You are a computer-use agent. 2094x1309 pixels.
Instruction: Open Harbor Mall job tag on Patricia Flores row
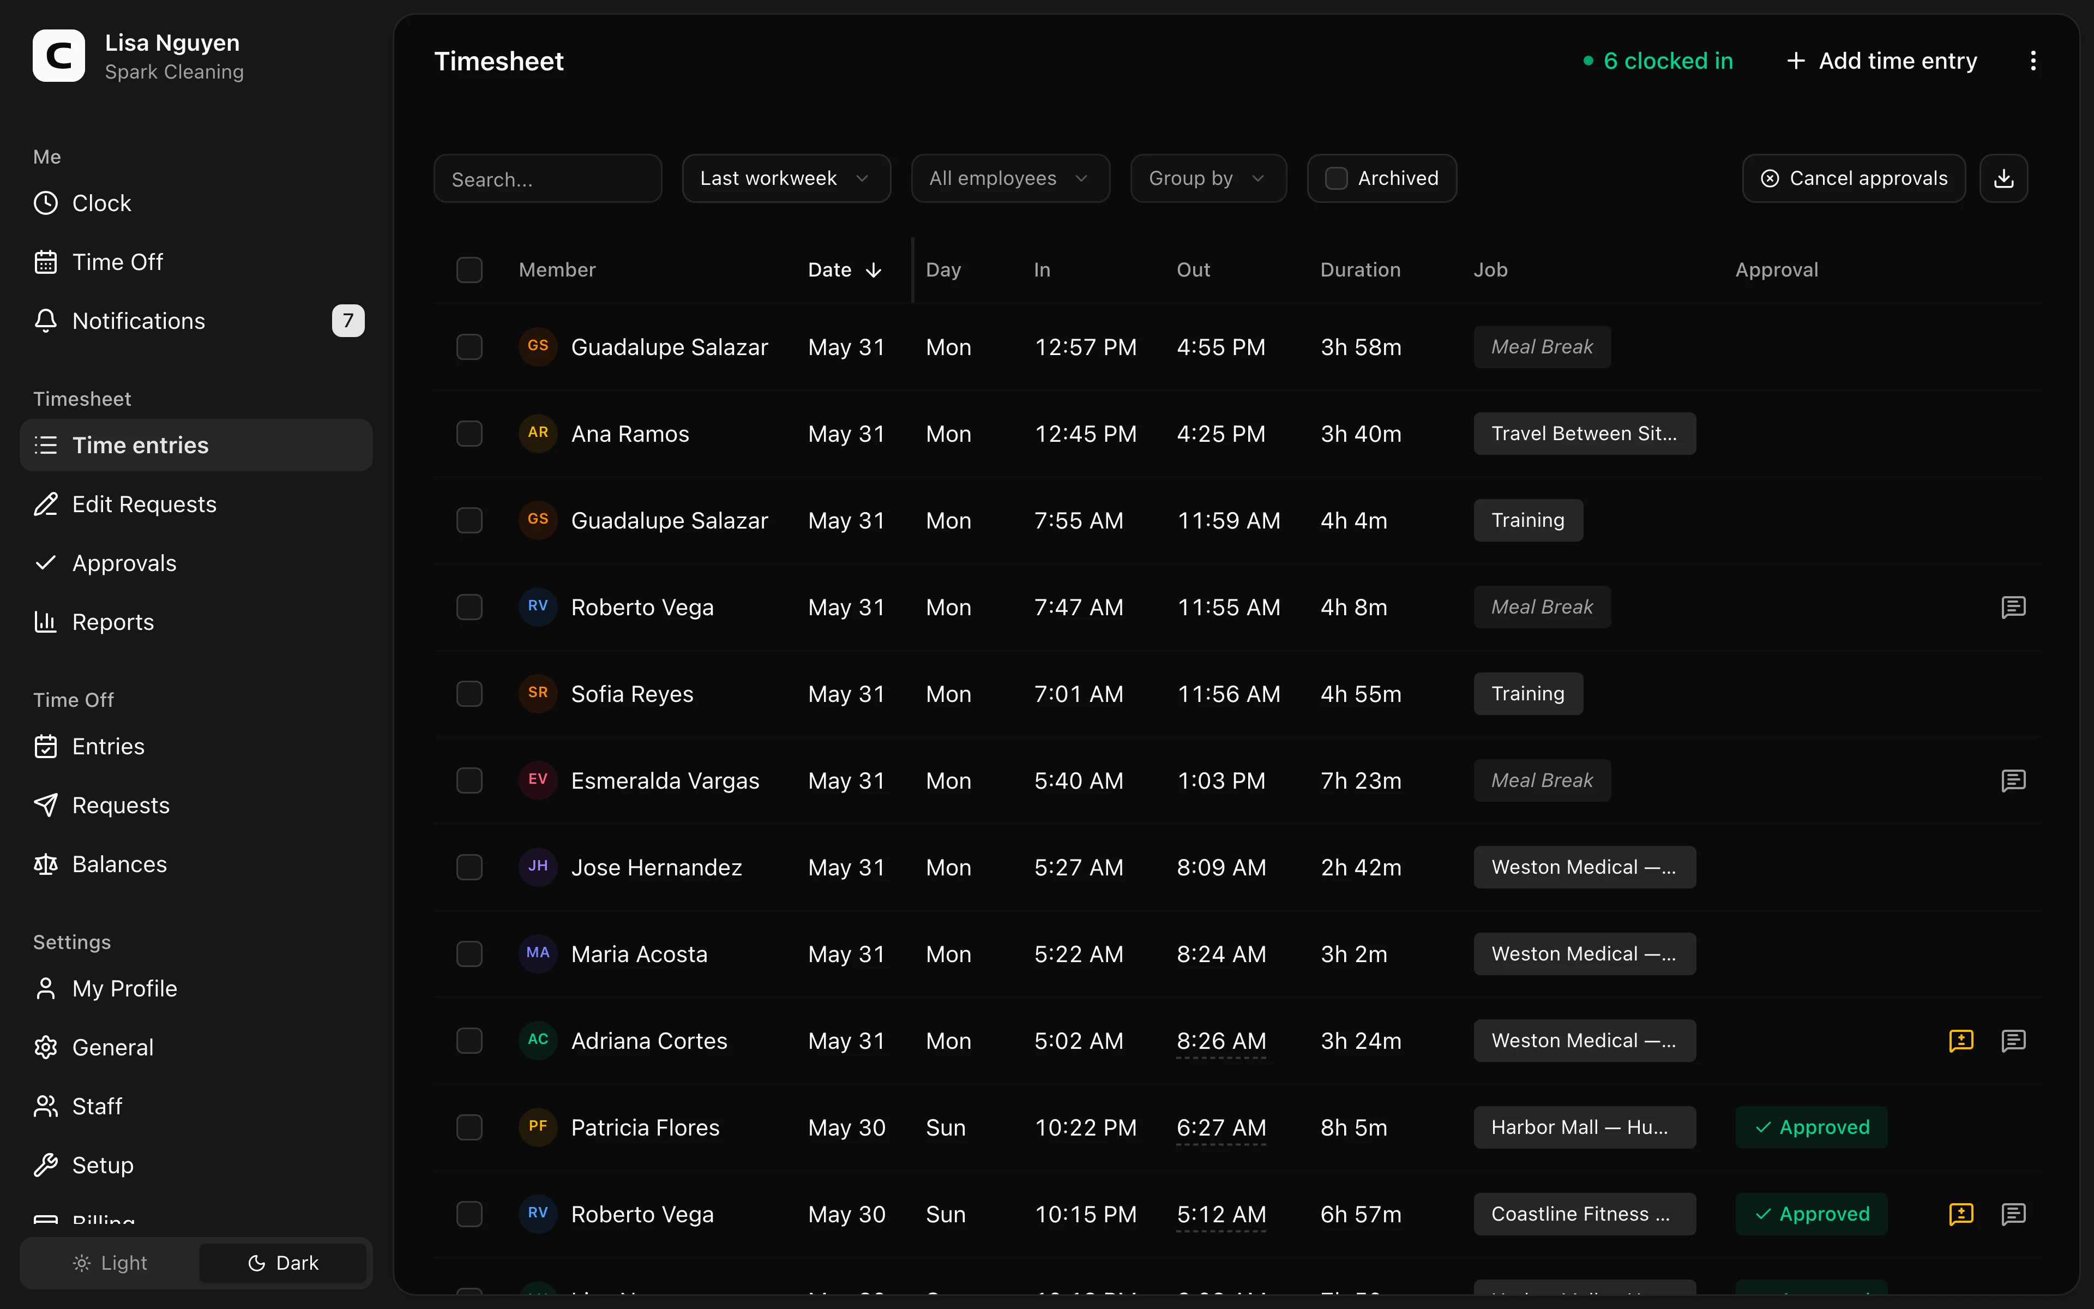pos(1584,1127)
